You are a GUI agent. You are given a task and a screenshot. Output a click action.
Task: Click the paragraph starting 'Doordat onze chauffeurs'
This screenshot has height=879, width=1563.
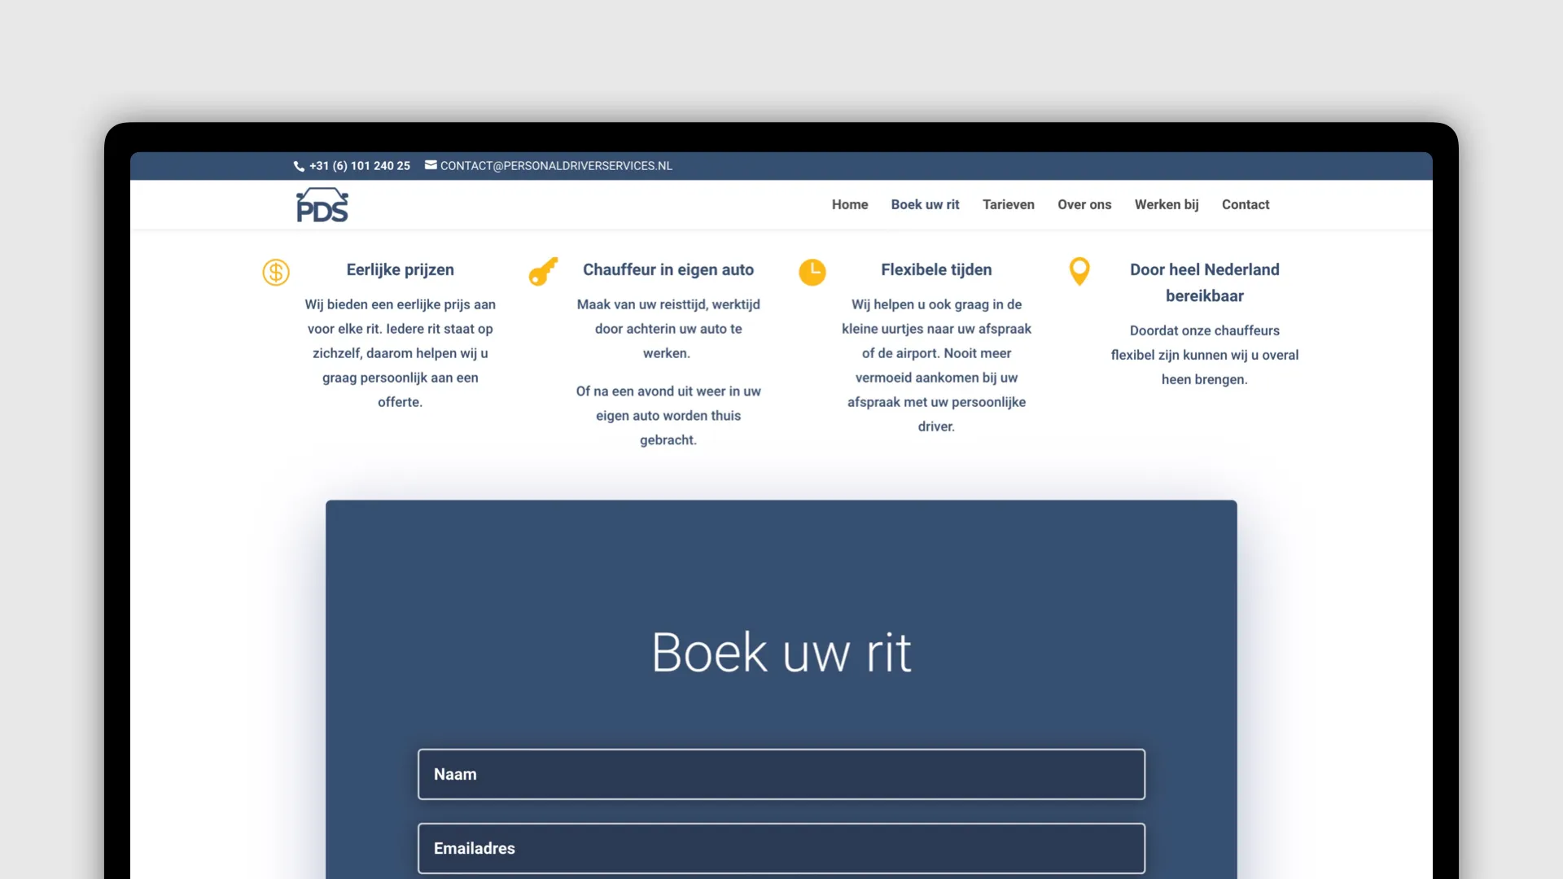point(1205,355)
